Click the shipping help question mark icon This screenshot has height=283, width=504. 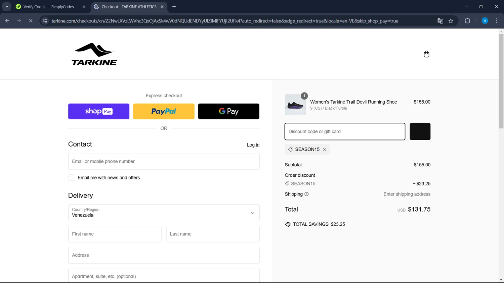306,194
